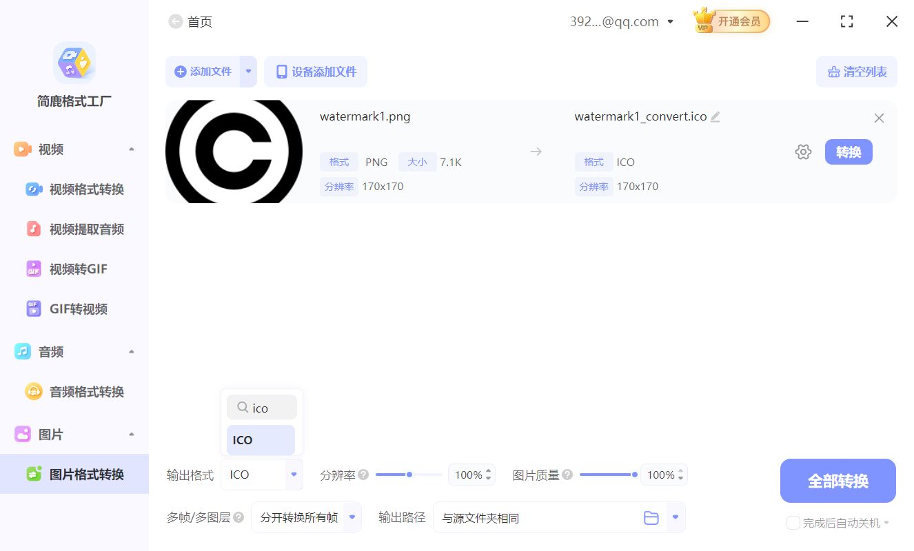914x551 pixels.
Task: Enable 完成后自动关机 option
Action: tap(793, 523)
